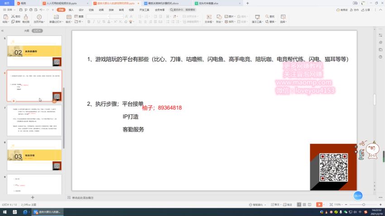Image resolution: width=385 pixels, height=216 pixels.
Task: Select the slide 03 section thumbnail
Action: tap(34, 155)
